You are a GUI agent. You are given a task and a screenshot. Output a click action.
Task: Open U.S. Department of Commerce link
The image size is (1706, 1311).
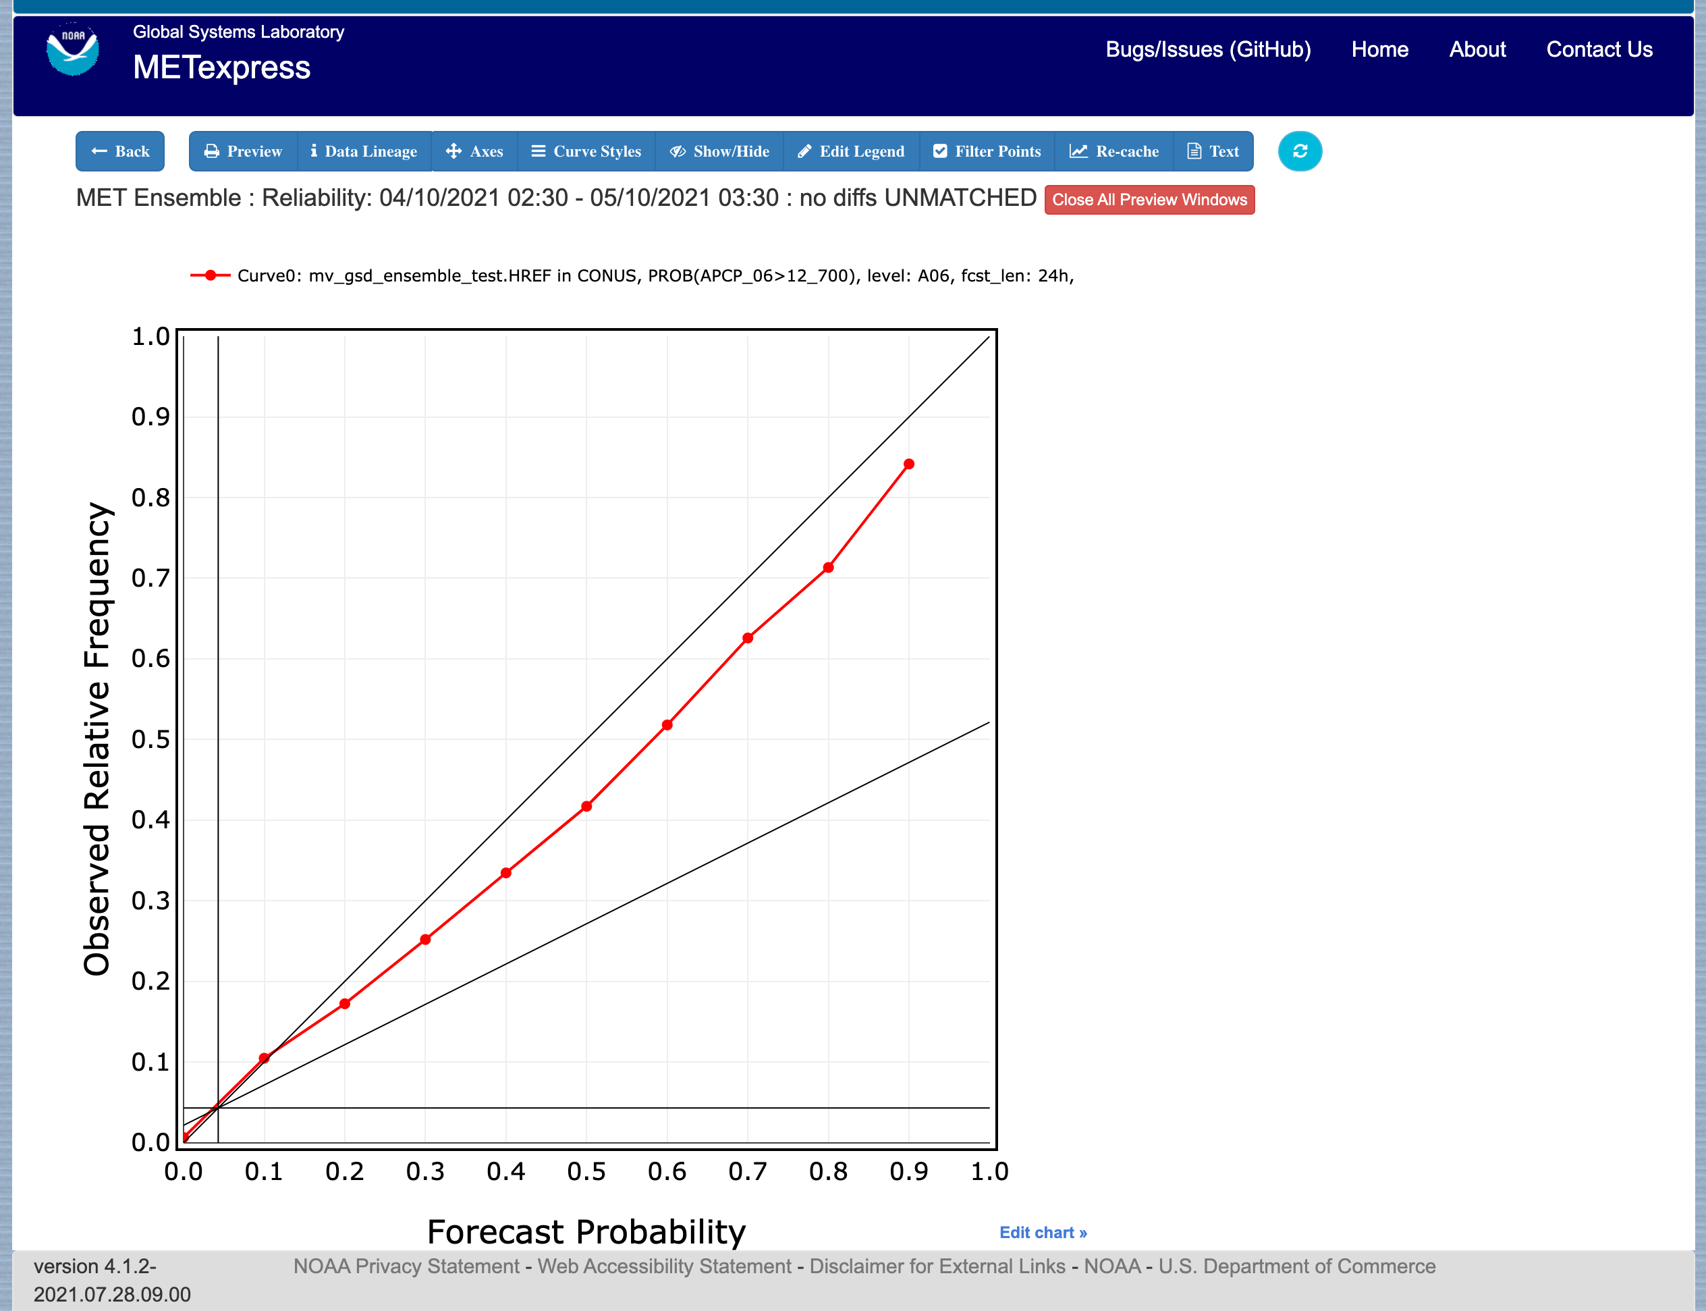point(1296,1266)
